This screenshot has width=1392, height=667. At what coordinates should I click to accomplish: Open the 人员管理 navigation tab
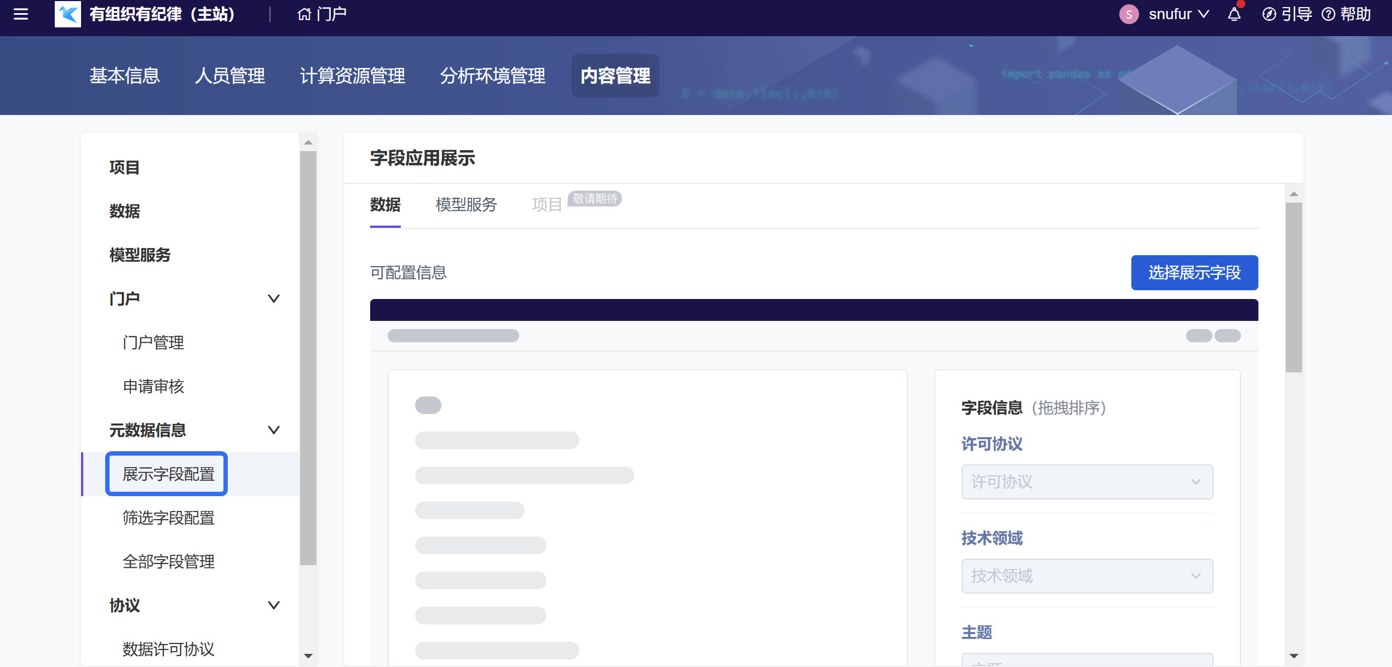pos(230,76)
